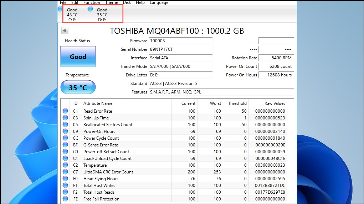Click the Worst column header

point(210,103)
